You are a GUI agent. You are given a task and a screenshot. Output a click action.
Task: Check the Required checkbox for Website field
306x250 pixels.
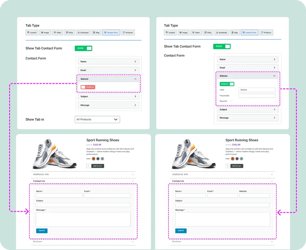pyautogui.click(x=231, y=101)
